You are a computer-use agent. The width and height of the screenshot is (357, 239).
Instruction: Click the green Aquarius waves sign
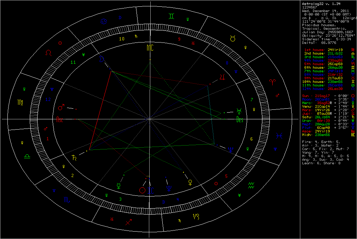251,185
